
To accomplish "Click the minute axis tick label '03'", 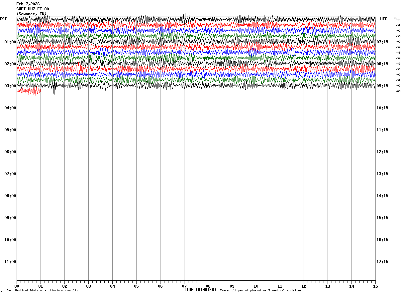I will coord(88,286).
